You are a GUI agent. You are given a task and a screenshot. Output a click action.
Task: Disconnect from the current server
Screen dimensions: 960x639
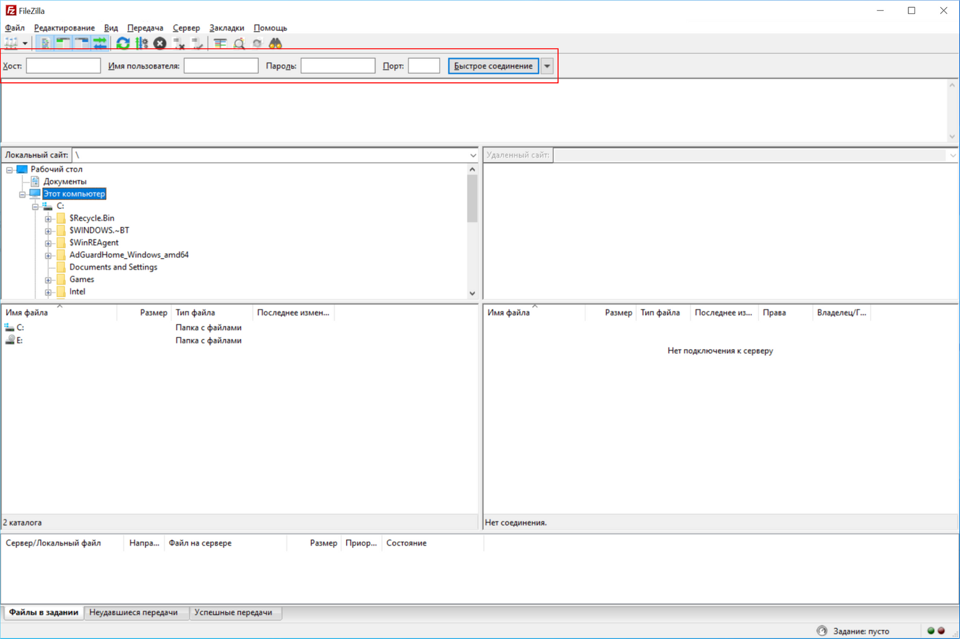pyautogui.click(x=178, y=43)
